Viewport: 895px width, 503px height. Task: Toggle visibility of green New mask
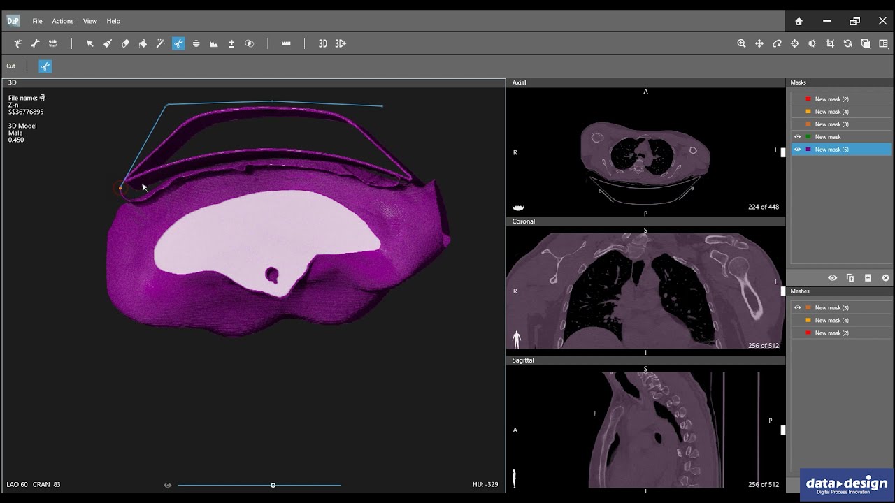point(798,137)
